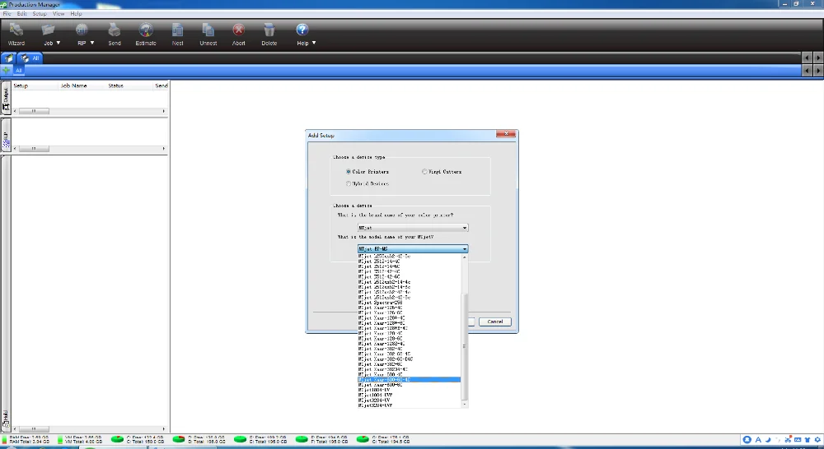Click the model list scroll down arrow
The width and height of the screenshot is (824, 449).
(464, 405)
